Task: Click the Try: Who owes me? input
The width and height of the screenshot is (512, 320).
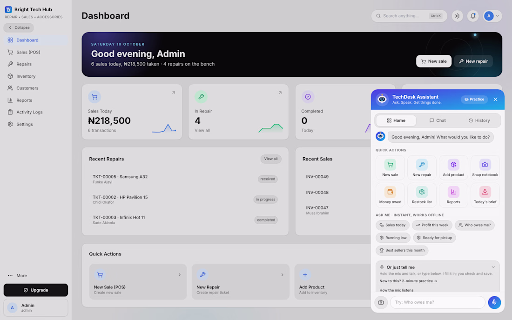Action: [x=438, y=302]
